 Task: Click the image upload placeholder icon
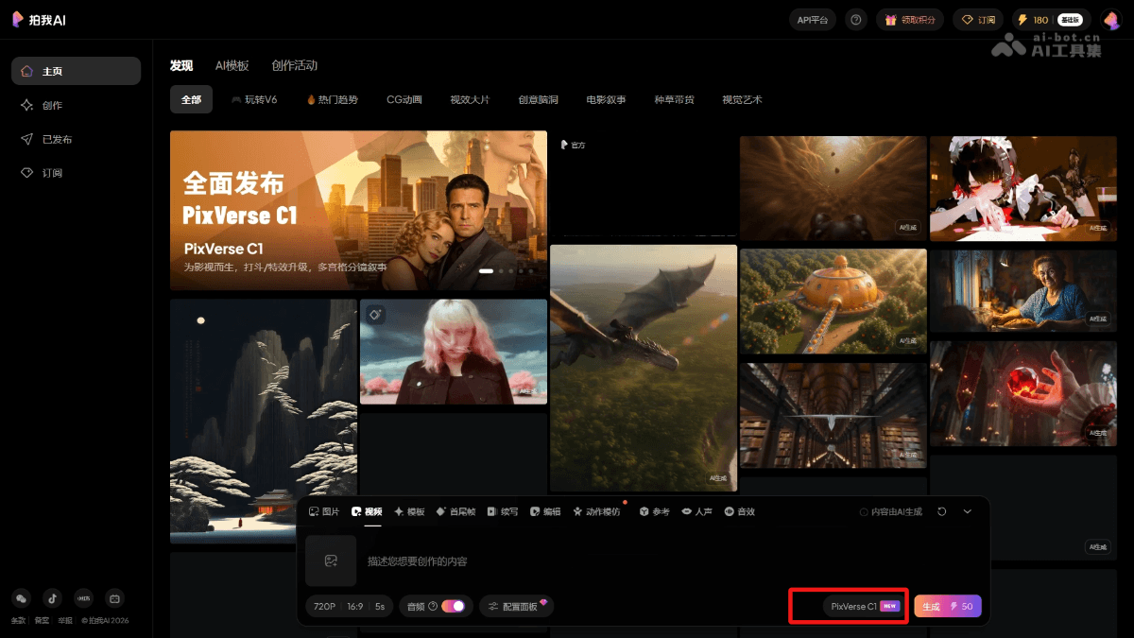coord(331,560)
